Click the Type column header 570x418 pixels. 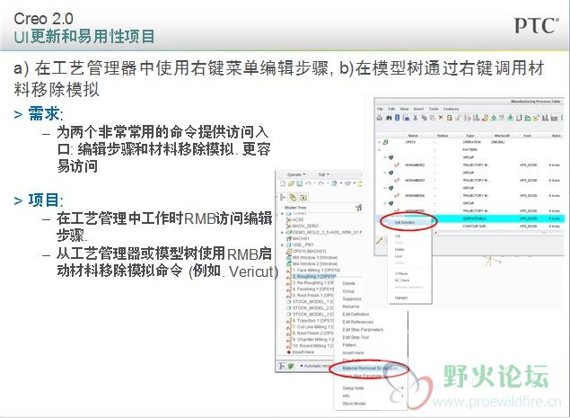pos(470,136)
